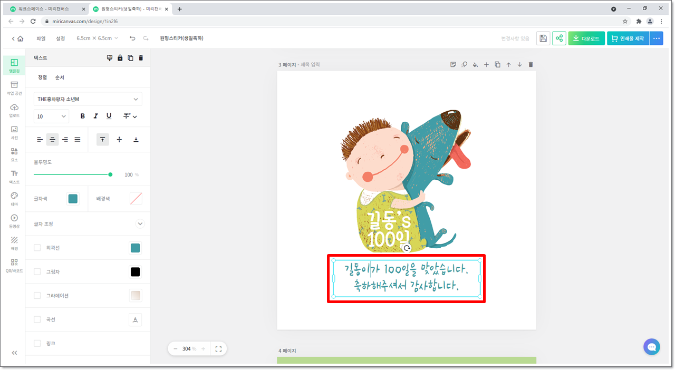Open page 3 animation effect icon
The image size is (675, 370).
[464, 65]
